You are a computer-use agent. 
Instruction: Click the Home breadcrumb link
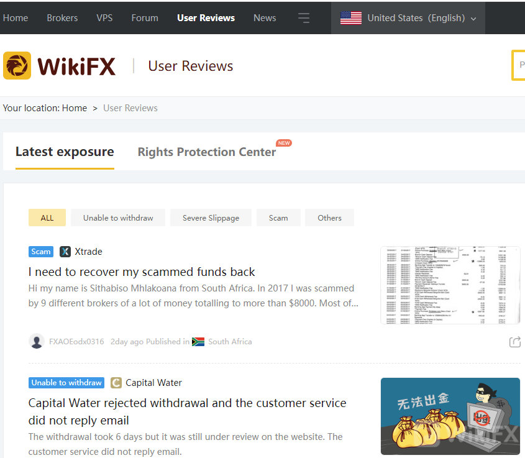(75, 108)
